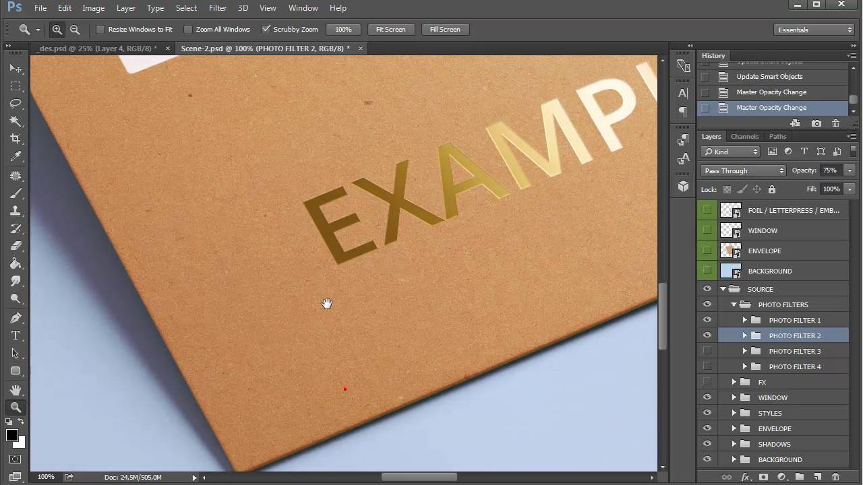
Task: Click the 100% zoom button
Action: coord(343,30)
